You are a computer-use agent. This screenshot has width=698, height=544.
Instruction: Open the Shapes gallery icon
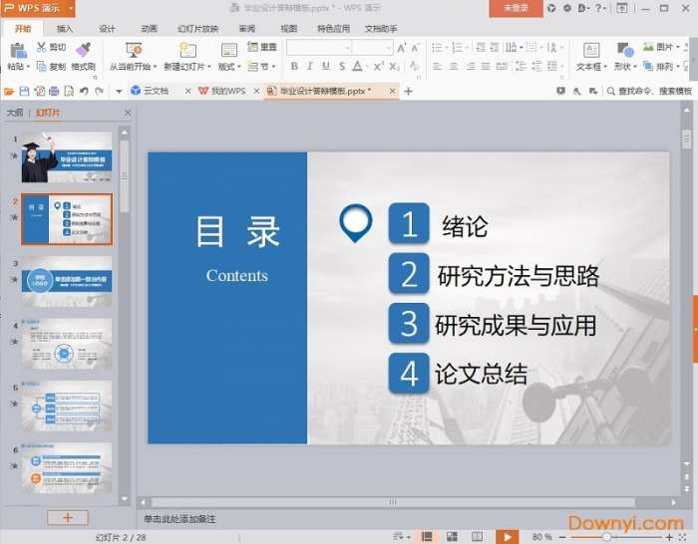[625, 50]
